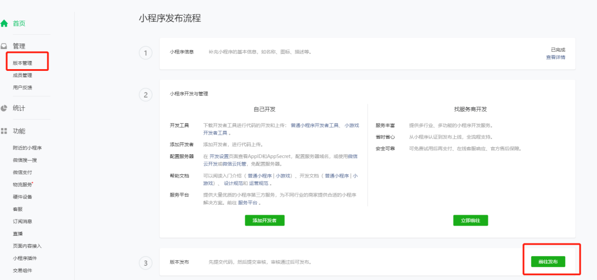
Task: Click the green 立即前往 button
Action: [471, 220]
